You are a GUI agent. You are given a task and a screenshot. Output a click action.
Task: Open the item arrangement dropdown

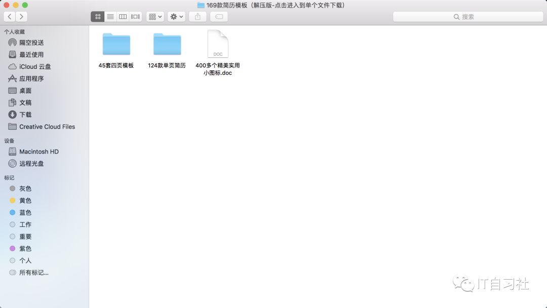pyautogui.click(x=154, y=16)
